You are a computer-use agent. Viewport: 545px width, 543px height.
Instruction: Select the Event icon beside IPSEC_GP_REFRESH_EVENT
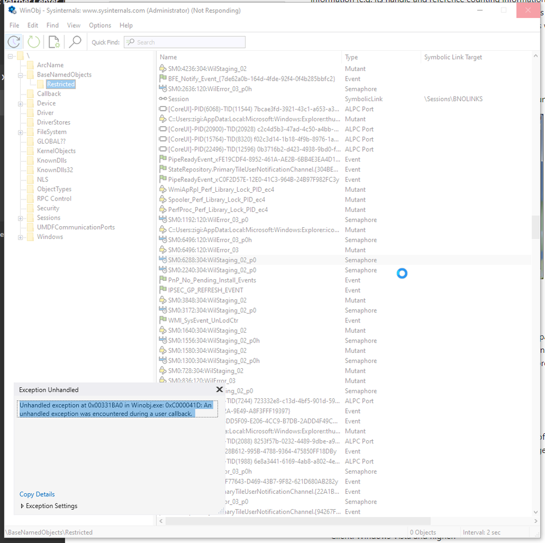163,290
